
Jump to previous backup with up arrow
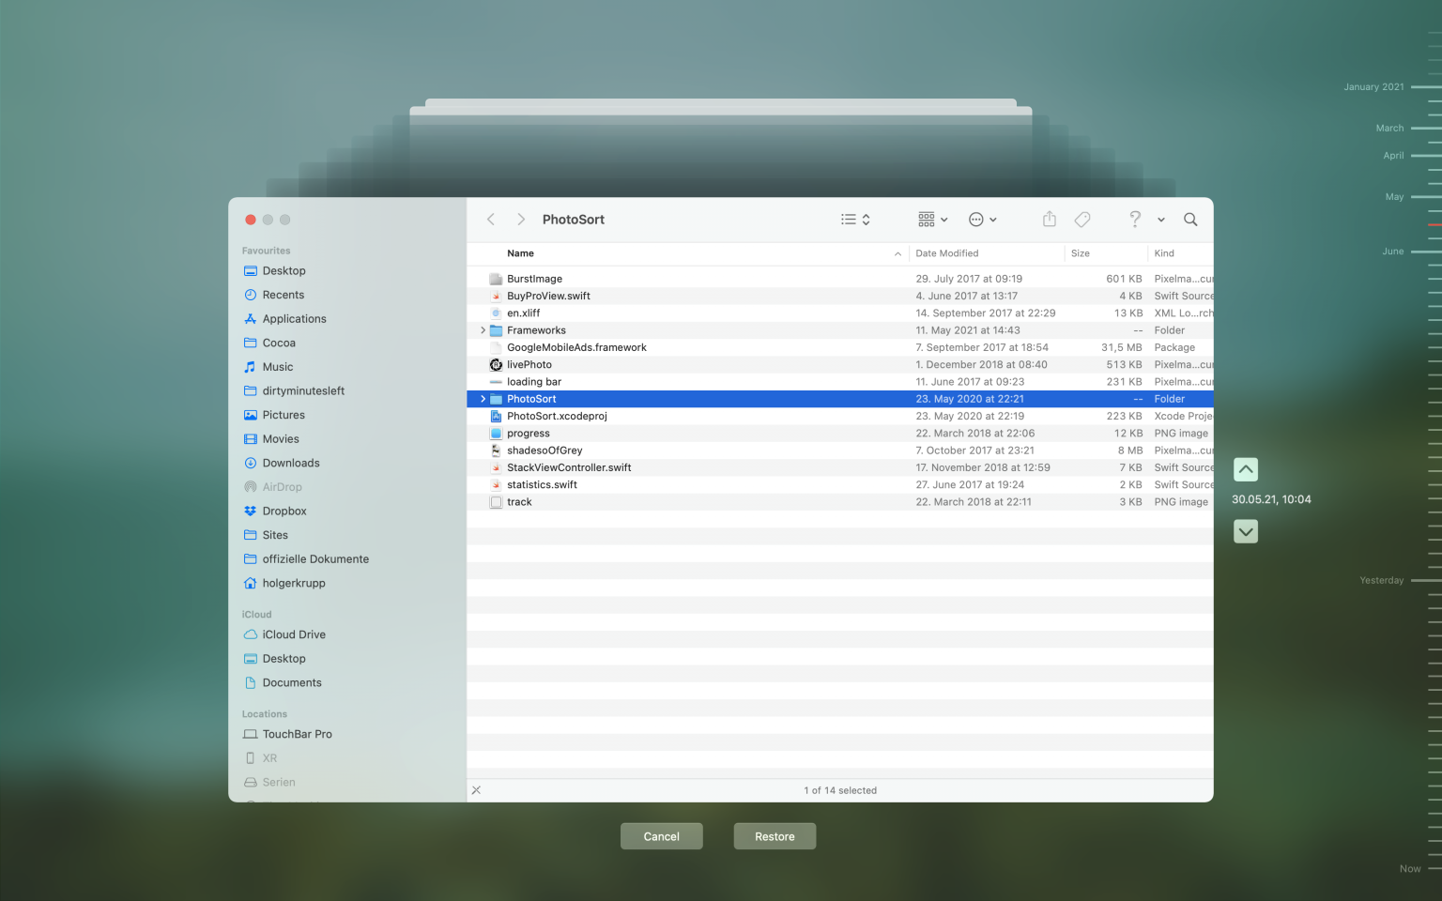coord(1245,469)
